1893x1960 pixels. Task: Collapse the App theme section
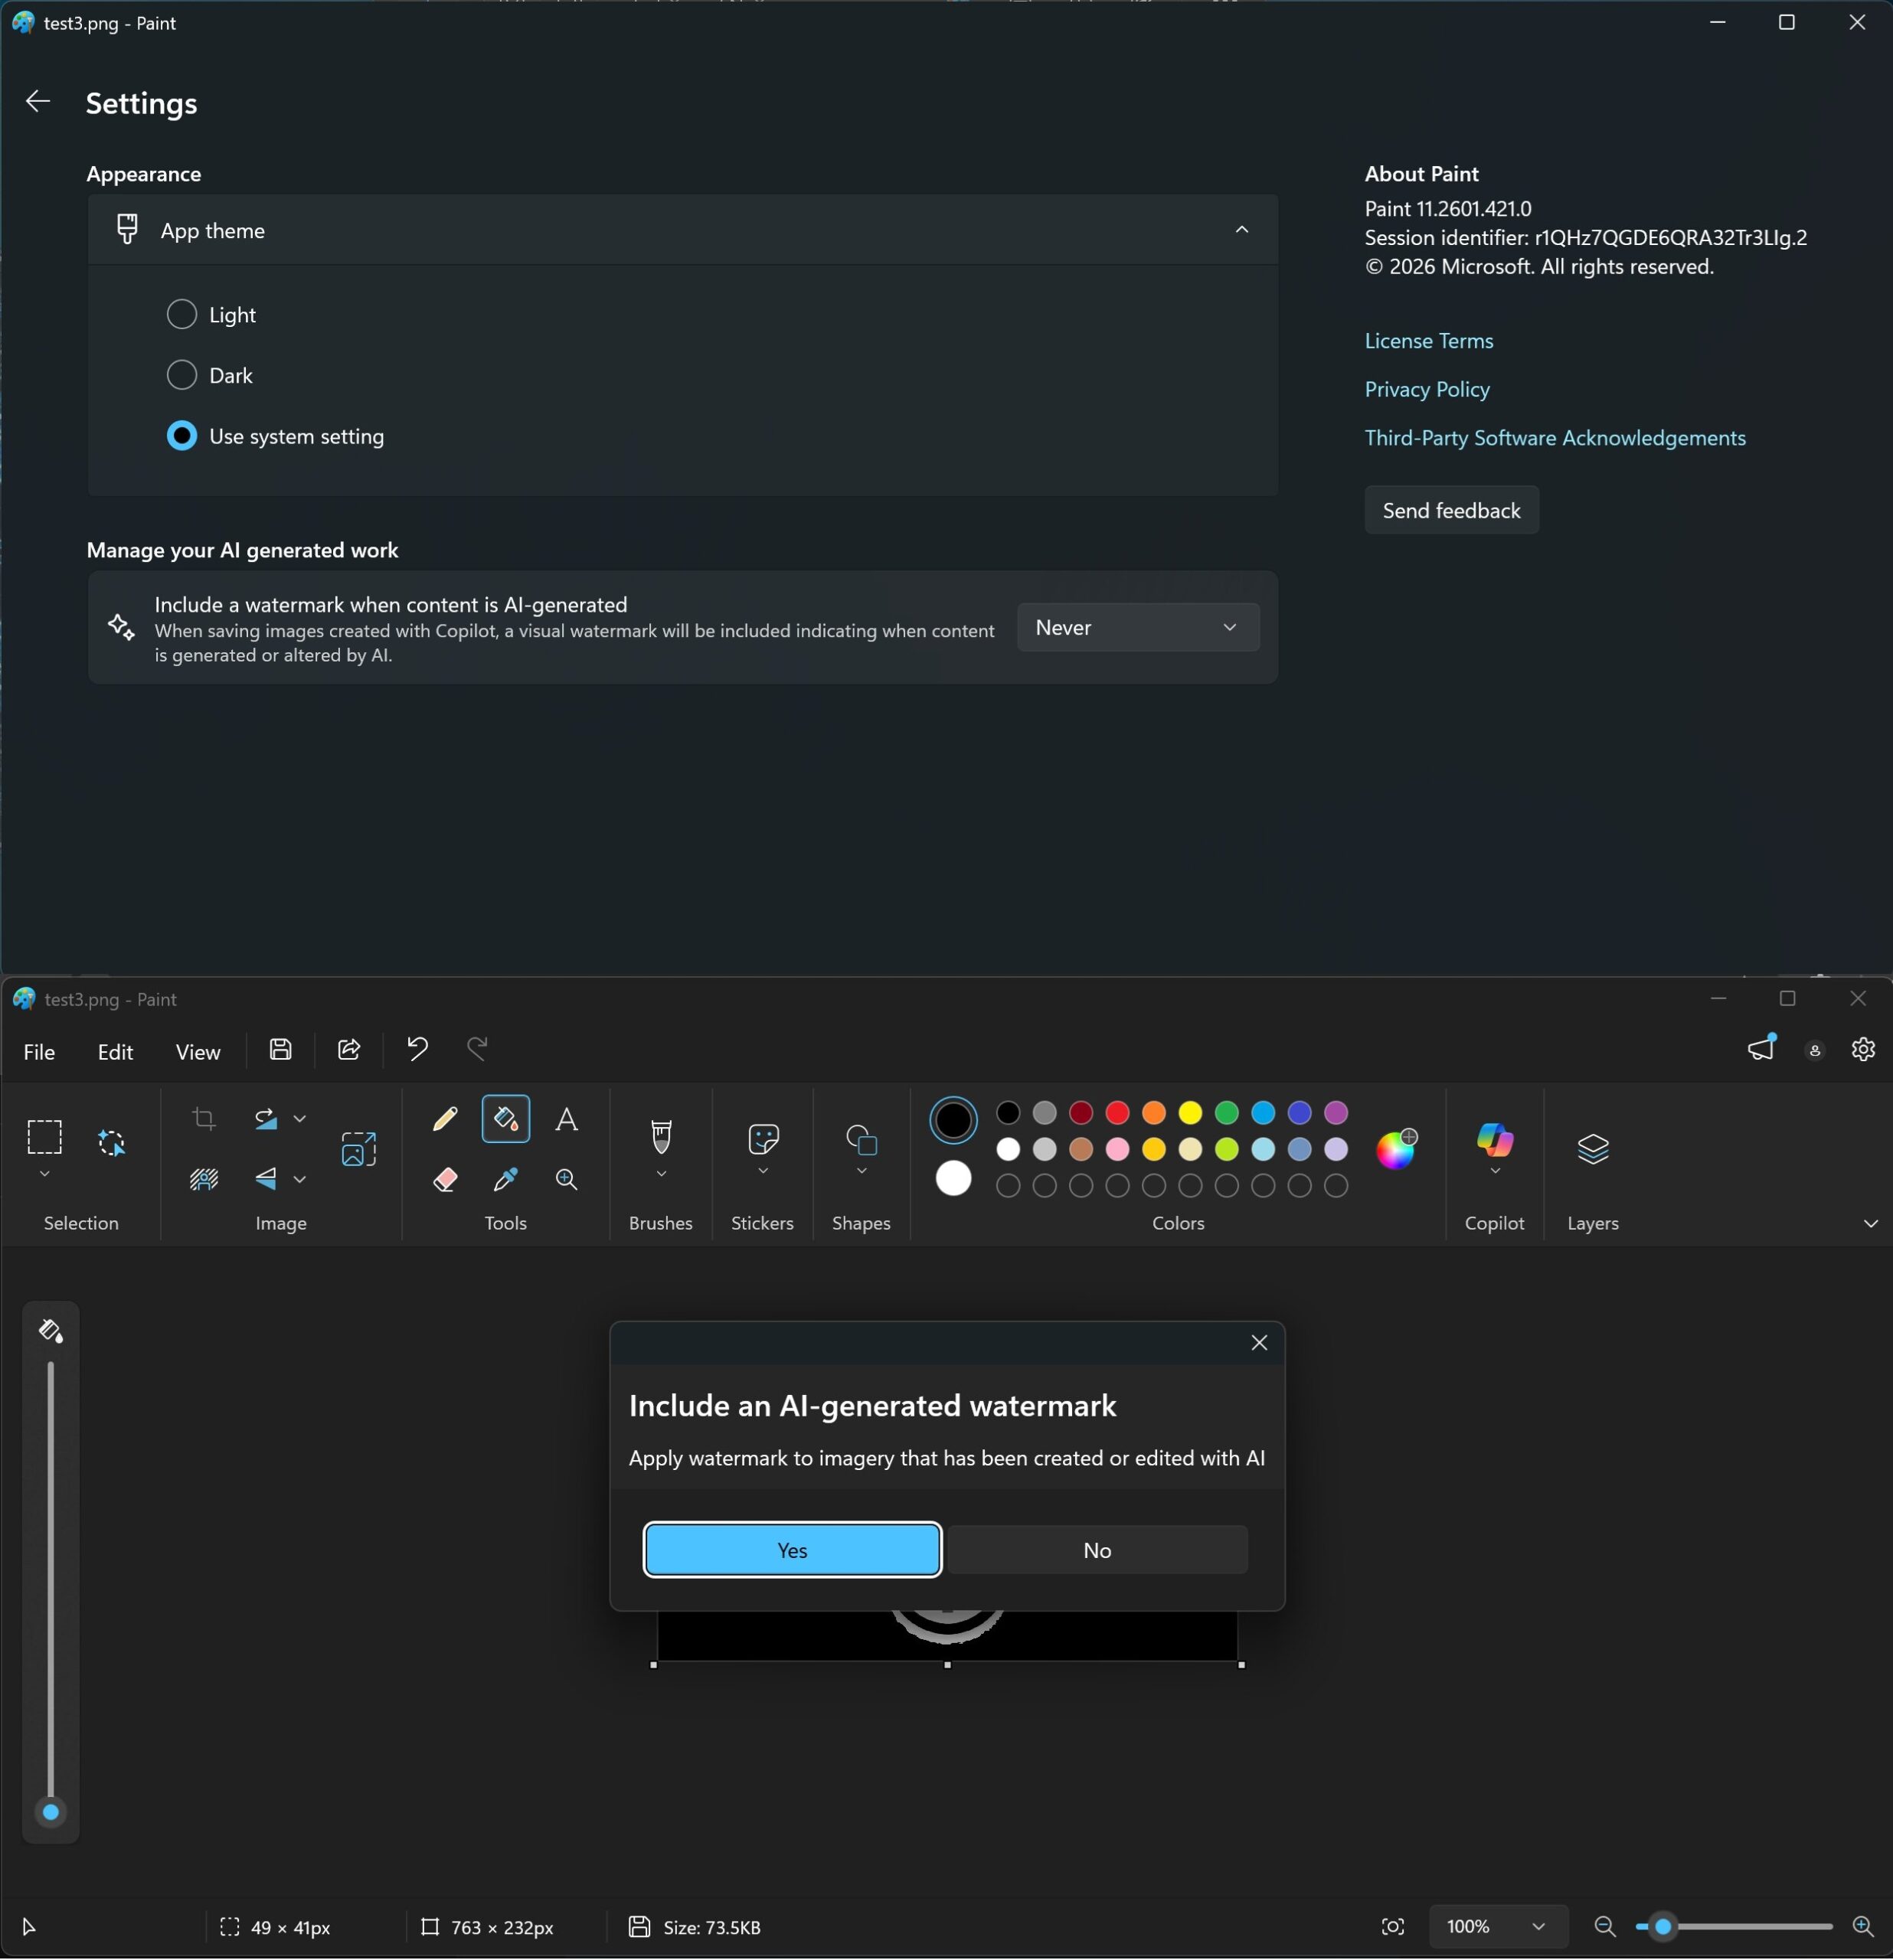pos(1241,231)
